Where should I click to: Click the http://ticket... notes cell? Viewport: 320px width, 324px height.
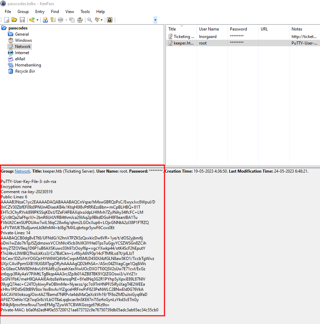click(x=305, y=37)
